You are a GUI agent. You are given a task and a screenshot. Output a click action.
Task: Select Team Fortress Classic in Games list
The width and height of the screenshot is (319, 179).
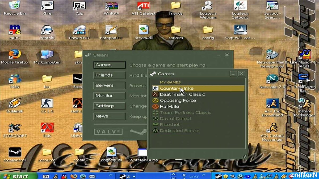point(198,112)
